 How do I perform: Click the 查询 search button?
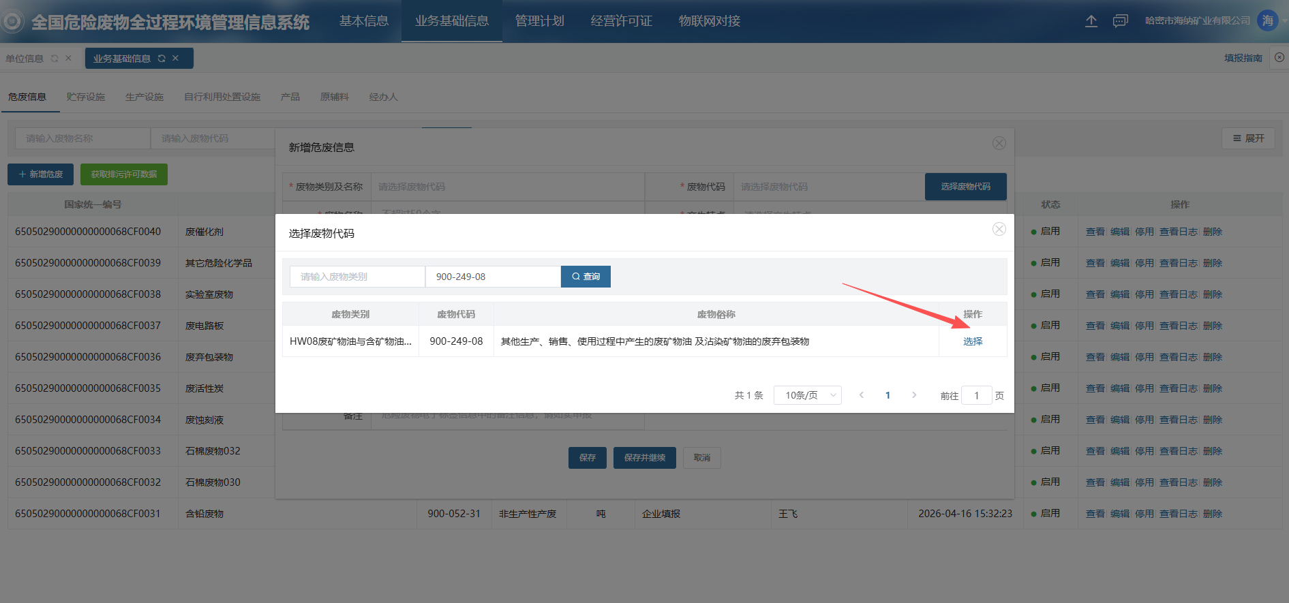(586, 277)
